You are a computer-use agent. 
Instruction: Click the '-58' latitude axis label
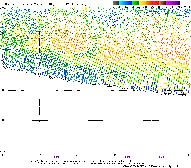click(x=2, y=120)
